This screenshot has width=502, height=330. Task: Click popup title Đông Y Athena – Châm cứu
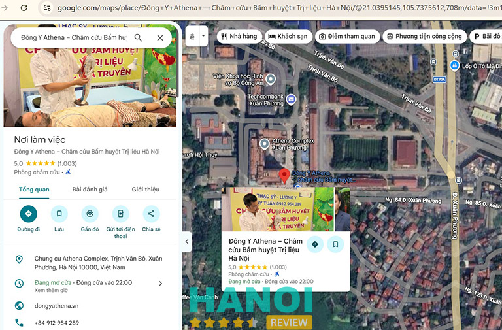265,250
